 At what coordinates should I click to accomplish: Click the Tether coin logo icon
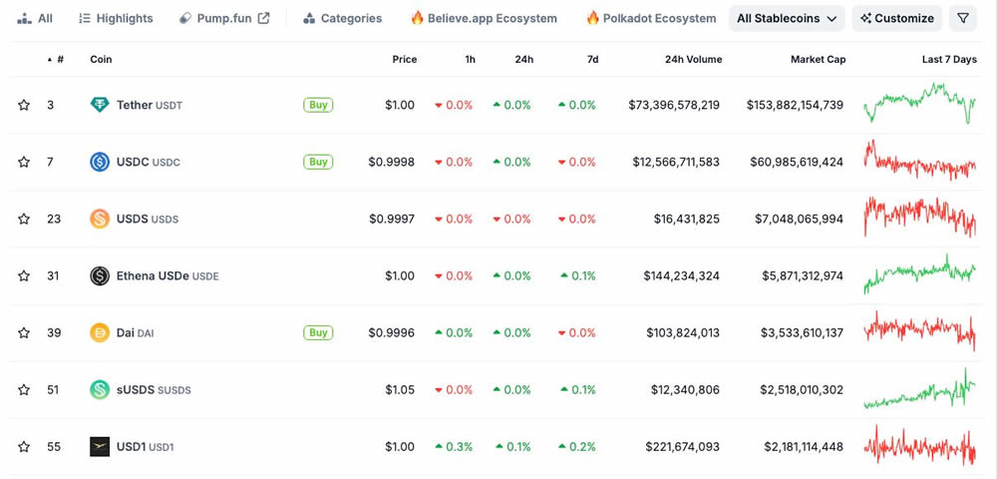[x=100, y=105]
